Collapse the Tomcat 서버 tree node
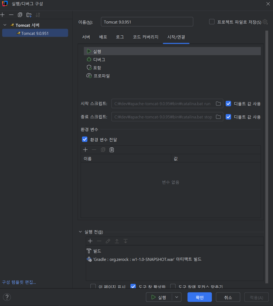This screenshot has height=306, width=273. pos(5,25)
